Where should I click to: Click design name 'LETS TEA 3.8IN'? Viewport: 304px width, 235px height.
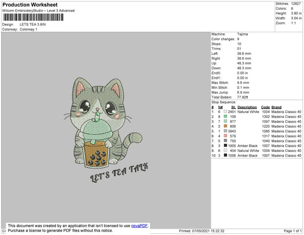point(32,24)
